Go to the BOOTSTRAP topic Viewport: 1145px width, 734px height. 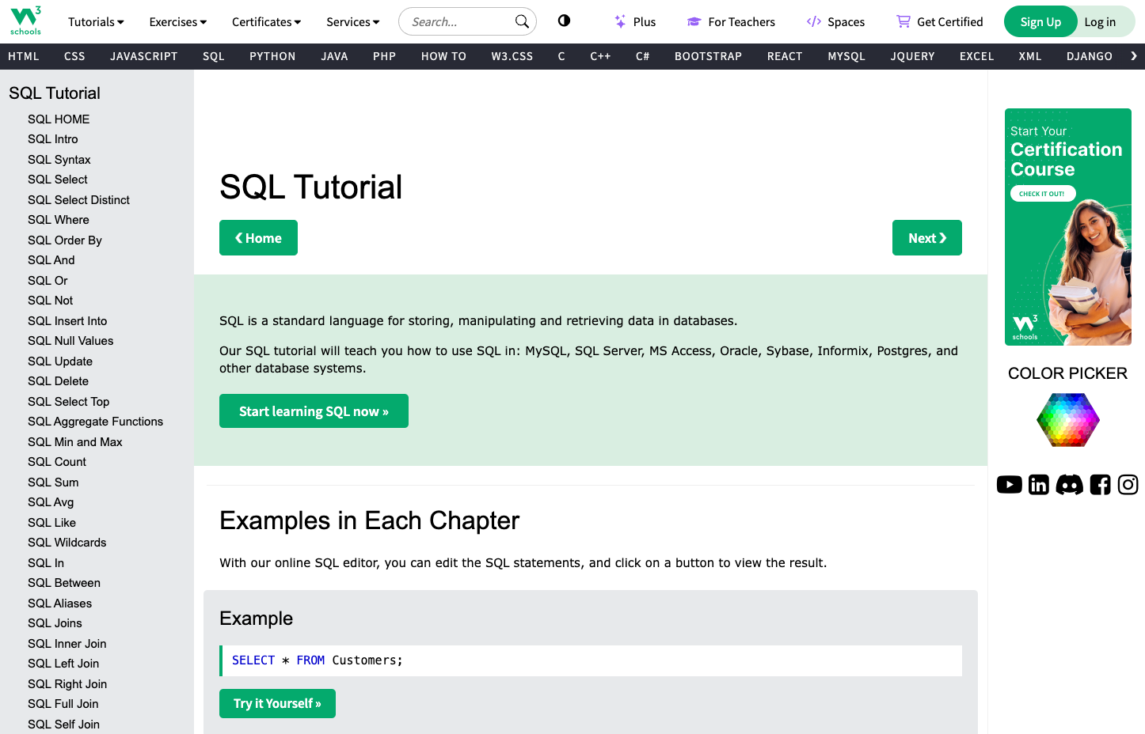pos(708,56)
